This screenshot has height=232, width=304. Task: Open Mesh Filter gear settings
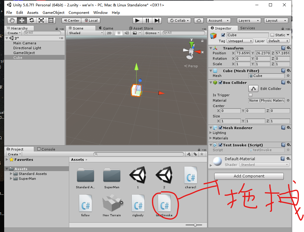tap(289, 70)
